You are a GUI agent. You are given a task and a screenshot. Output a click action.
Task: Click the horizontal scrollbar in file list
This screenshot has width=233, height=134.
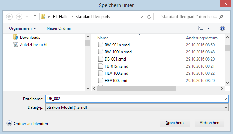click(x=137, y=89)
